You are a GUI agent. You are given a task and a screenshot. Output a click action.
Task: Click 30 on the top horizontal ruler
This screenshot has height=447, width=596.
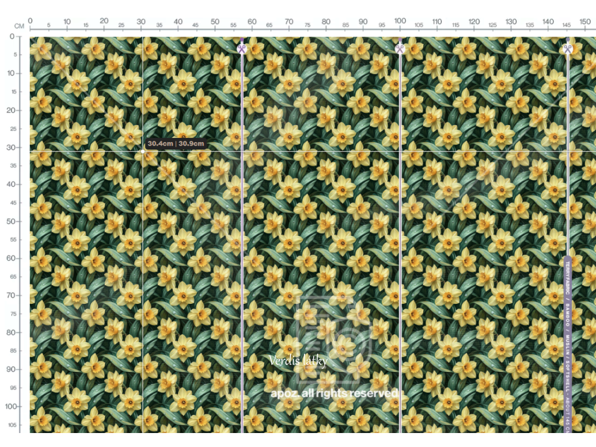tap(141, 22)
